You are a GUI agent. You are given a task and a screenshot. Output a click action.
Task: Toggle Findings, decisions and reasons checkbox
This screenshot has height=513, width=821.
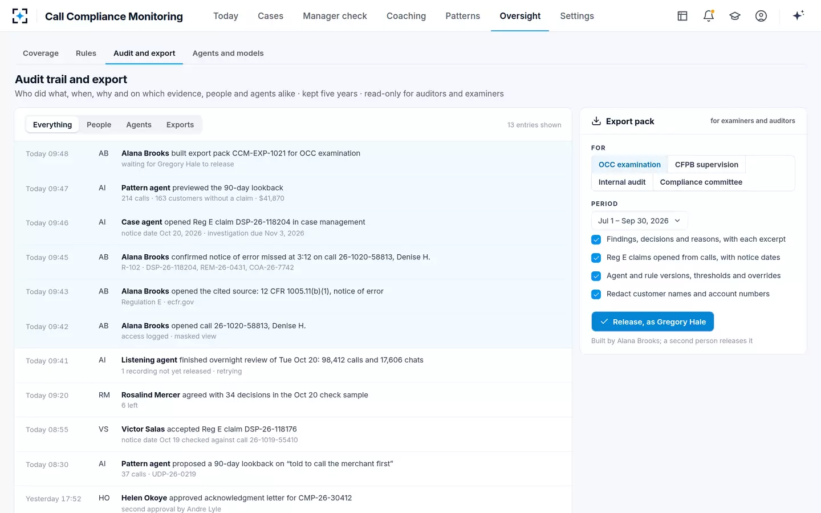(x=596, y=239)
